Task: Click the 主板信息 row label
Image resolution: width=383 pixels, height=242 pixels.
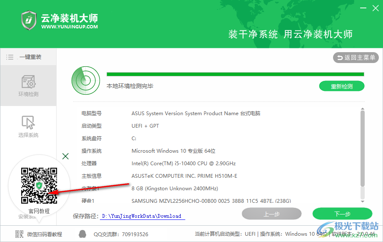Action: coord(92,176)
